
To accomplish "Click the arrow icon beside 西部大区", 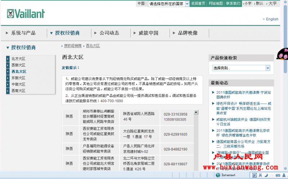I will (x=8, y=65).
